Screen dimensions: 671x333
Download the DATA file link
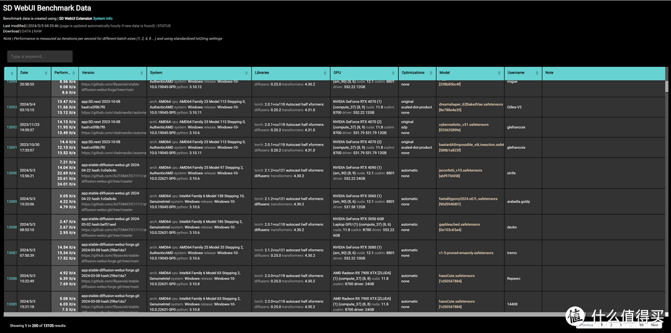point(27,31)
